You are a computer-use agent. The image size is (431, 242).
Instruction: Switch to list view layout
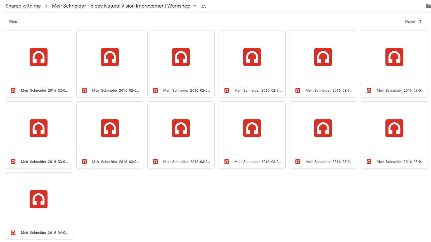tap(428, 6)
